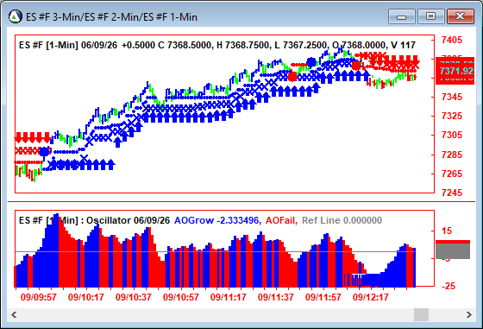Click the horizontal scrollbar thumb
Image resolution: width=483 pixels, height=329 pixels.
[421, 314]
